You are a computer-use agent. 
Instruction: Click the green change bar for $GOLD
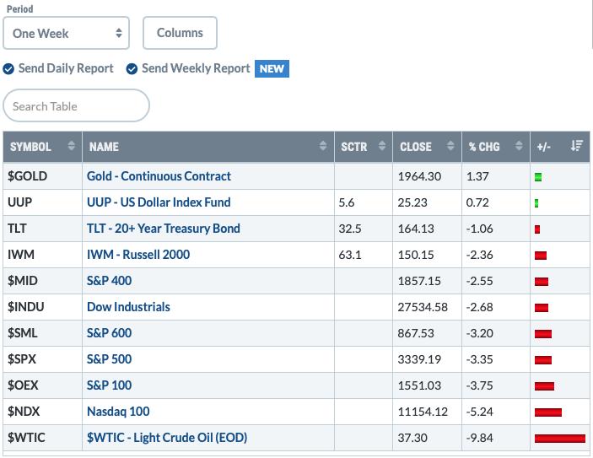click(x=538, y=177)
